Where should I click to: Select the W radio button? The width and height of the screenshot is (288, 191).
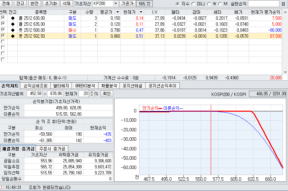[x=209, y=4]
